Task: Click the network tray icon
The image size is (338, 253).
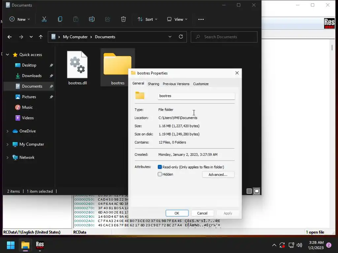Action: (x=291, y=245)
